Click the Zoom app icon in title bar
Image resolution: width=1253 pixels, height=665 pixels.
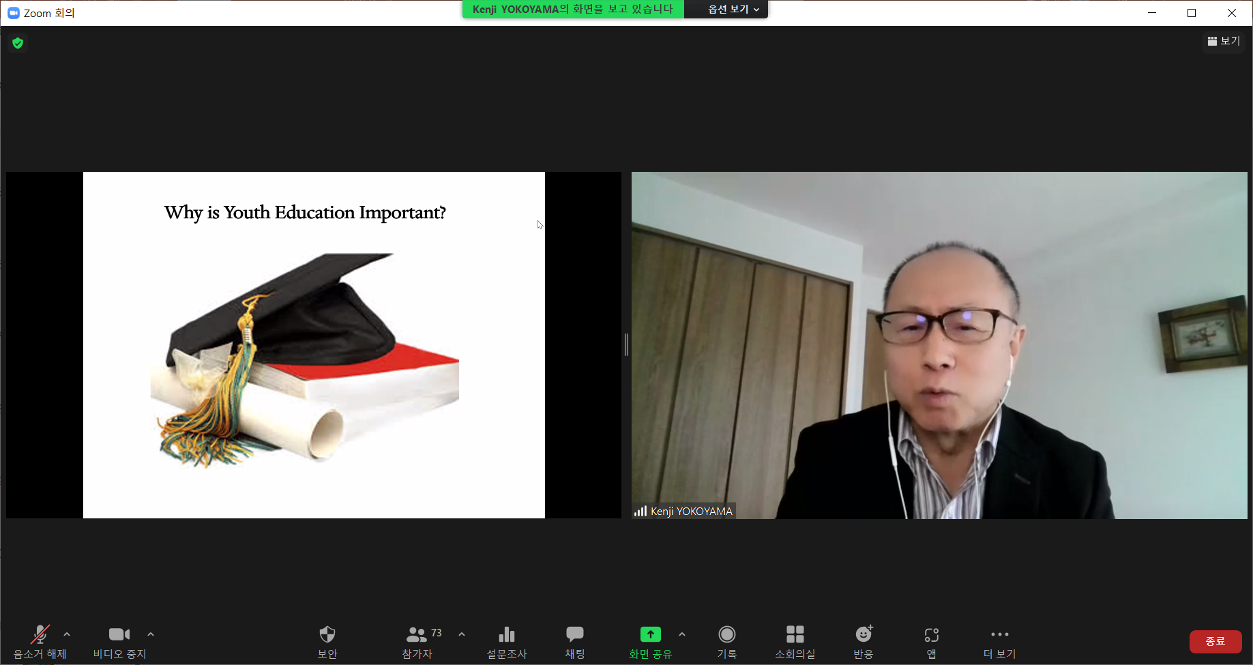click(13, 13)
